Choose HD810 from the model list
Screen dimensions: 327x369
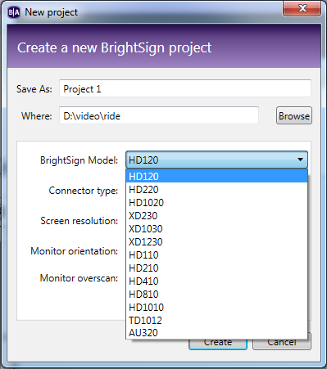tap(216, 294)
